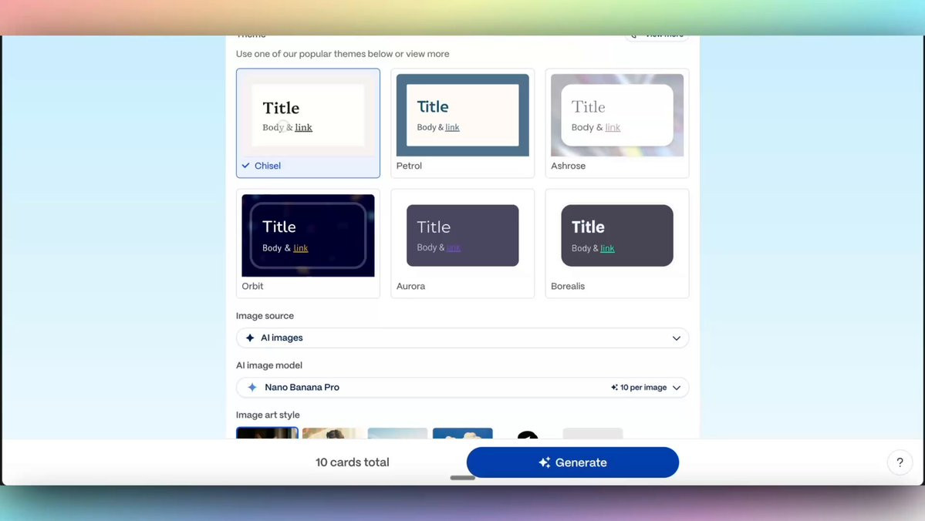Click the credits icon by 10 per image
The width and height of the screenshot is (925, 521).
point(614,387)
